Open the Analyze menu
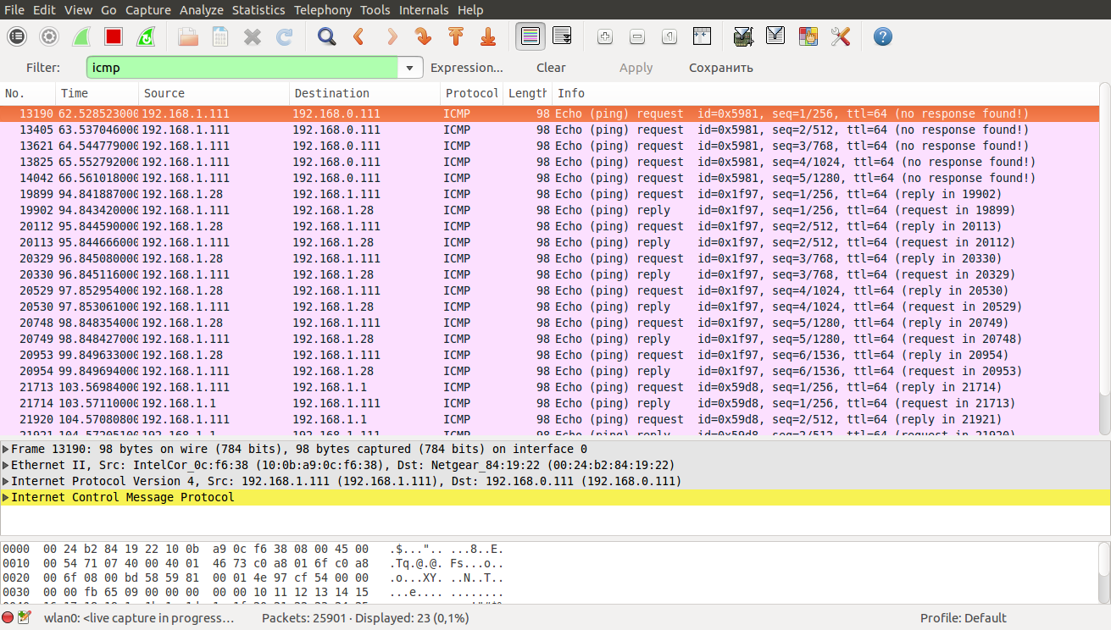Viewport: 1111px width, 630px height. click(x=202, y=10)
